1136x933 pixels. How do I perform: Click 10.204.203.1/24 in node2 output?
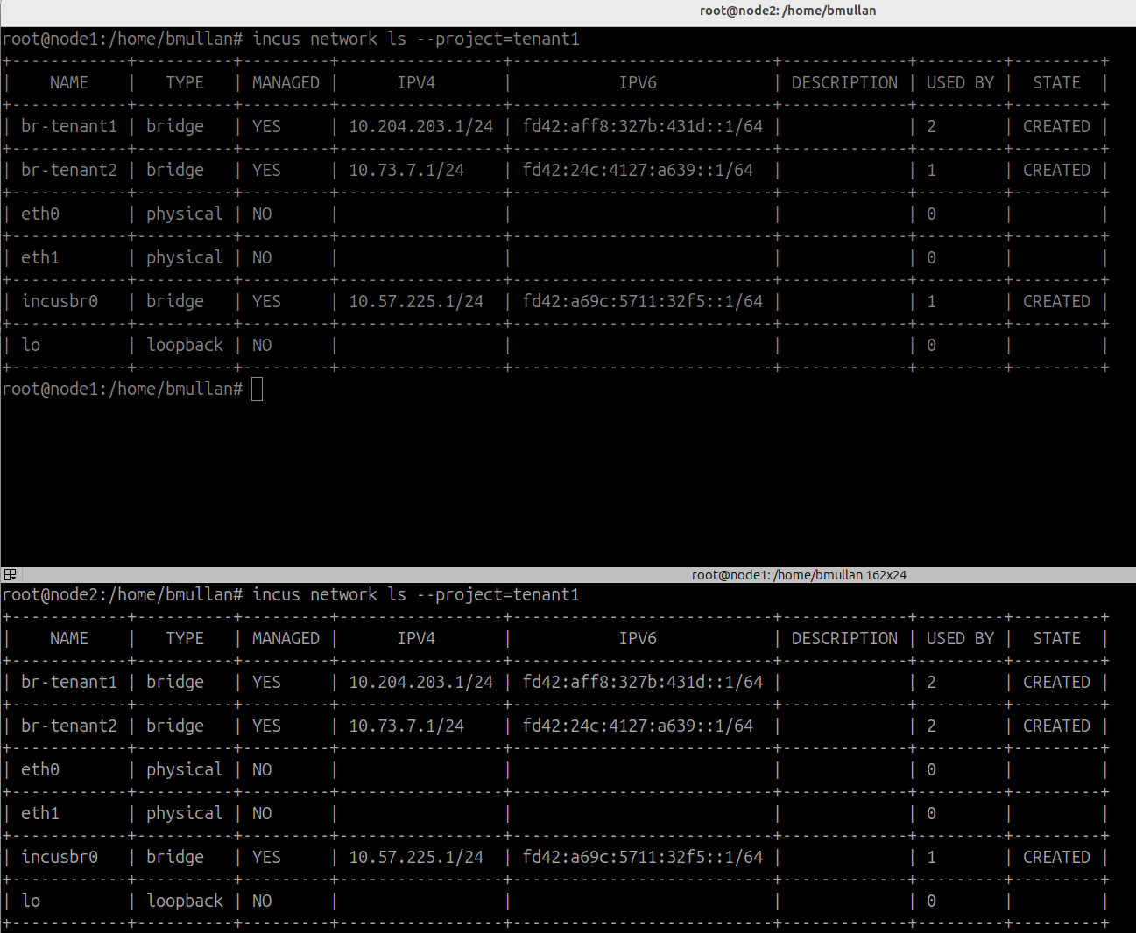click(x=421, y=682)
